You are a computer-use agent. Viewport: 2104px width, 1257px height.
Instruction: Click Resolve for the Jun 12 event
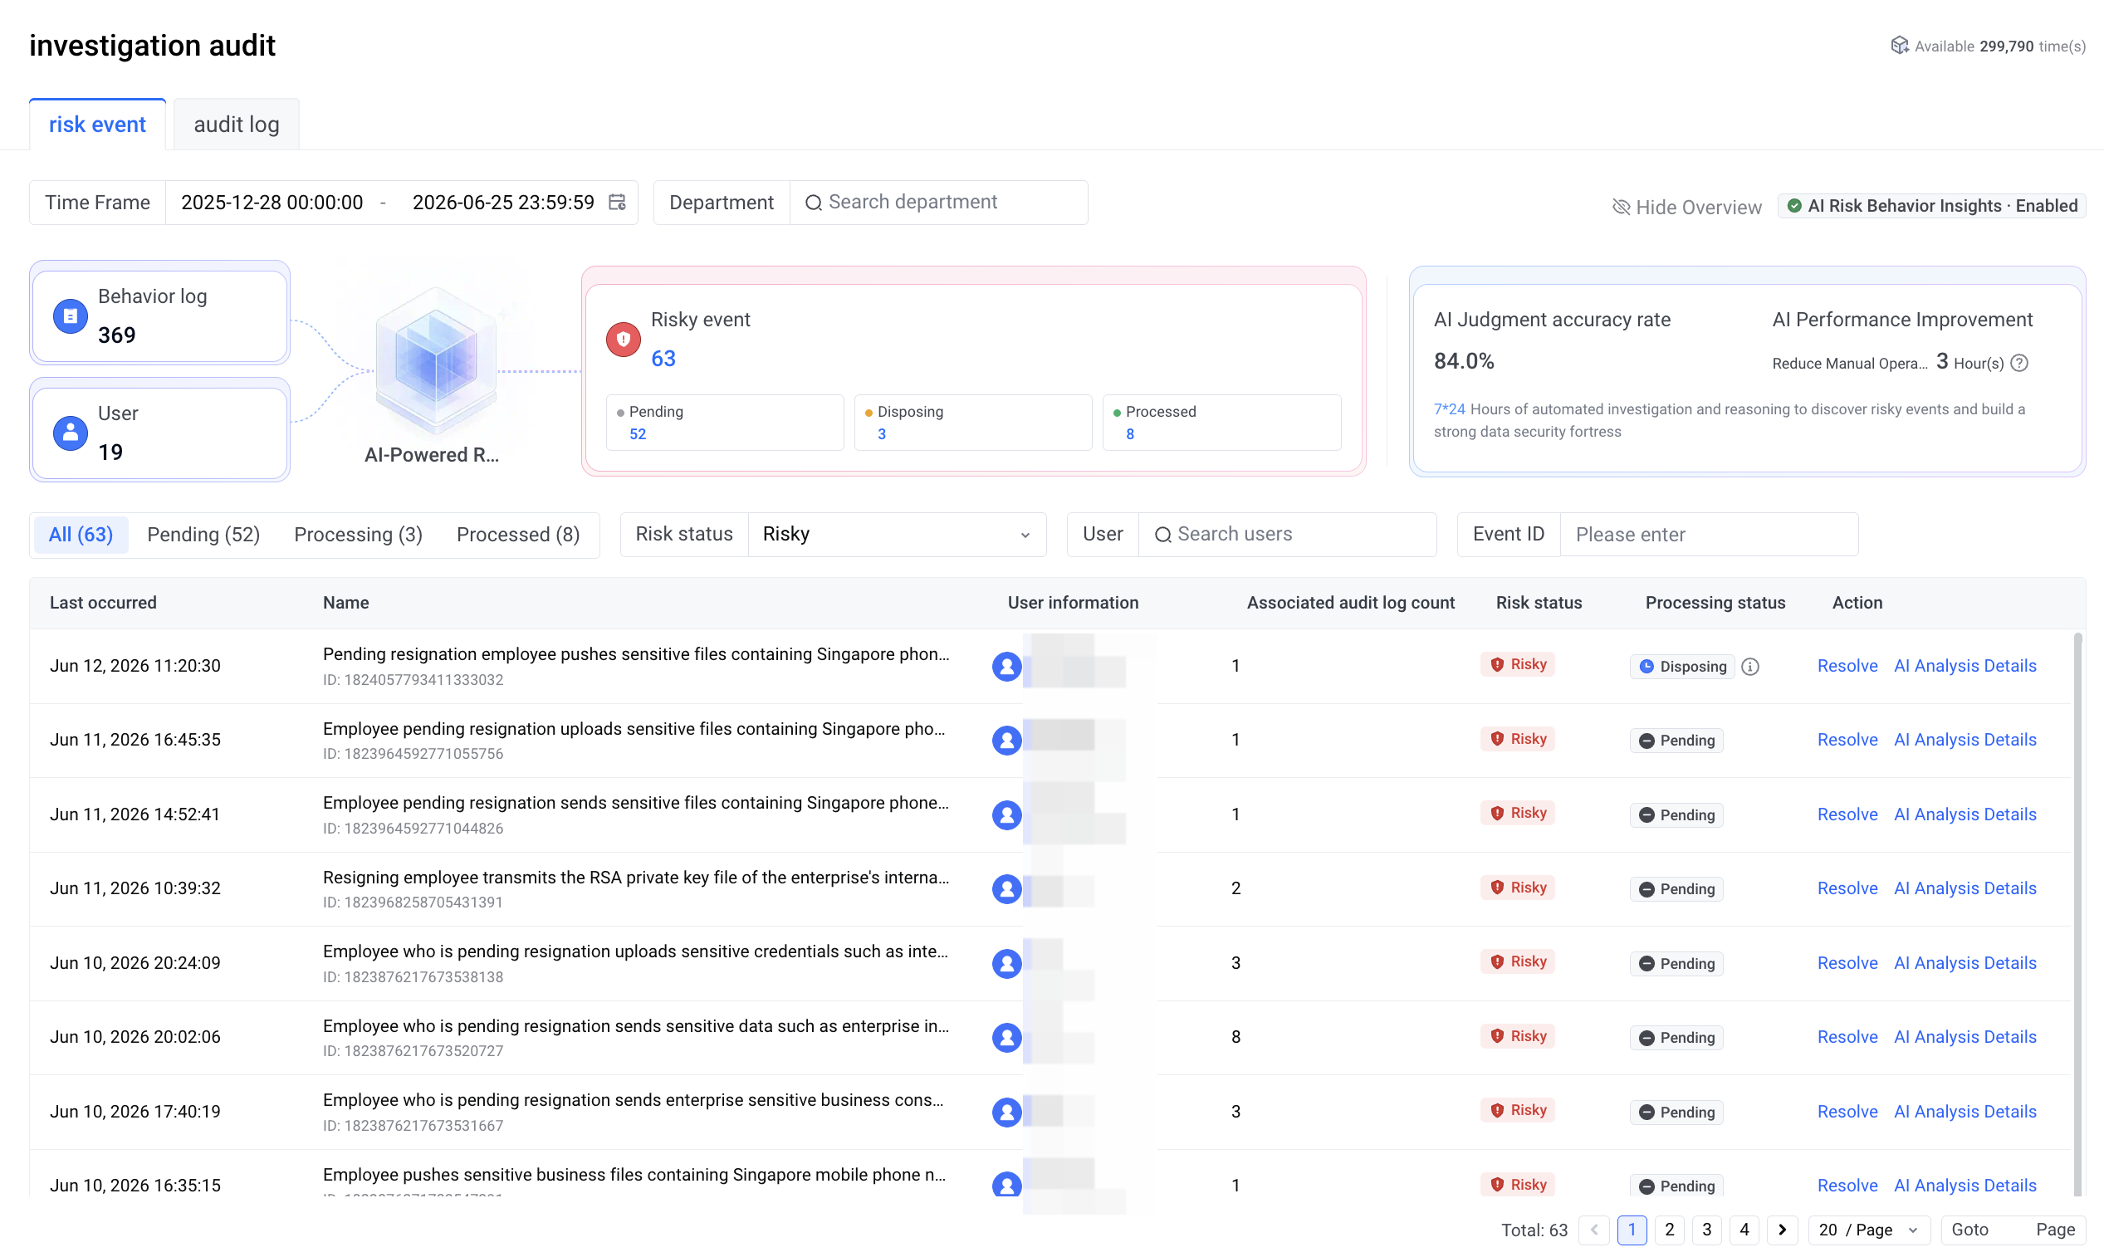(1847, 666)
